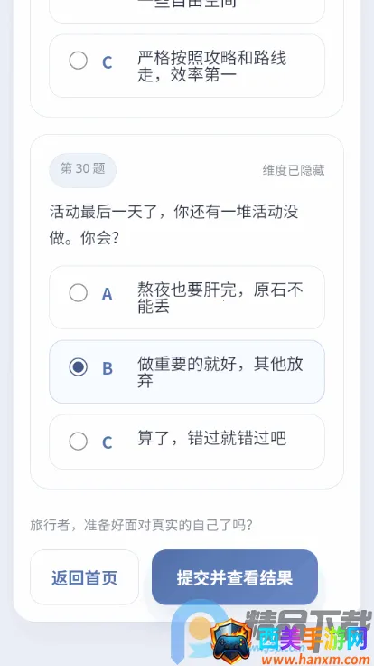
Task: Click the gamepad shield logo icon
Action: pos(232,642)
